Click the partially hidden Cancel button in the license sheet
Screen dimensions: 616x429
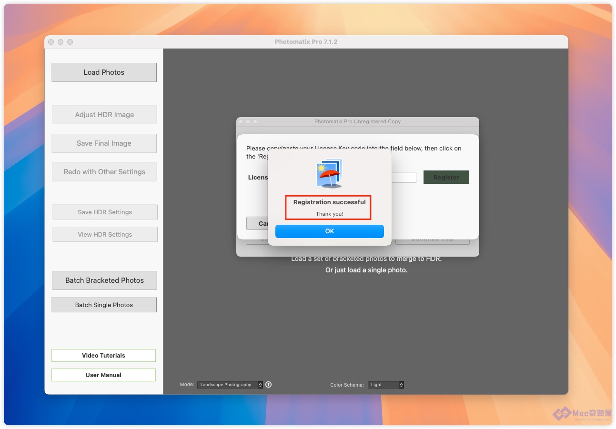tap(257, 223)
